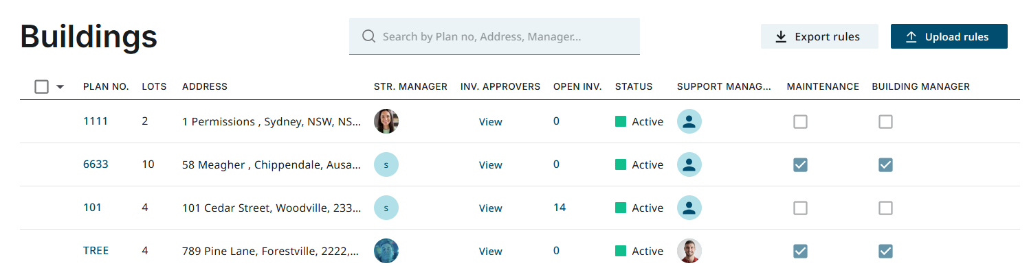This screenshot has height=270, width=1029.
Task: Click the Export rules button
Action: tap(819, 36)
